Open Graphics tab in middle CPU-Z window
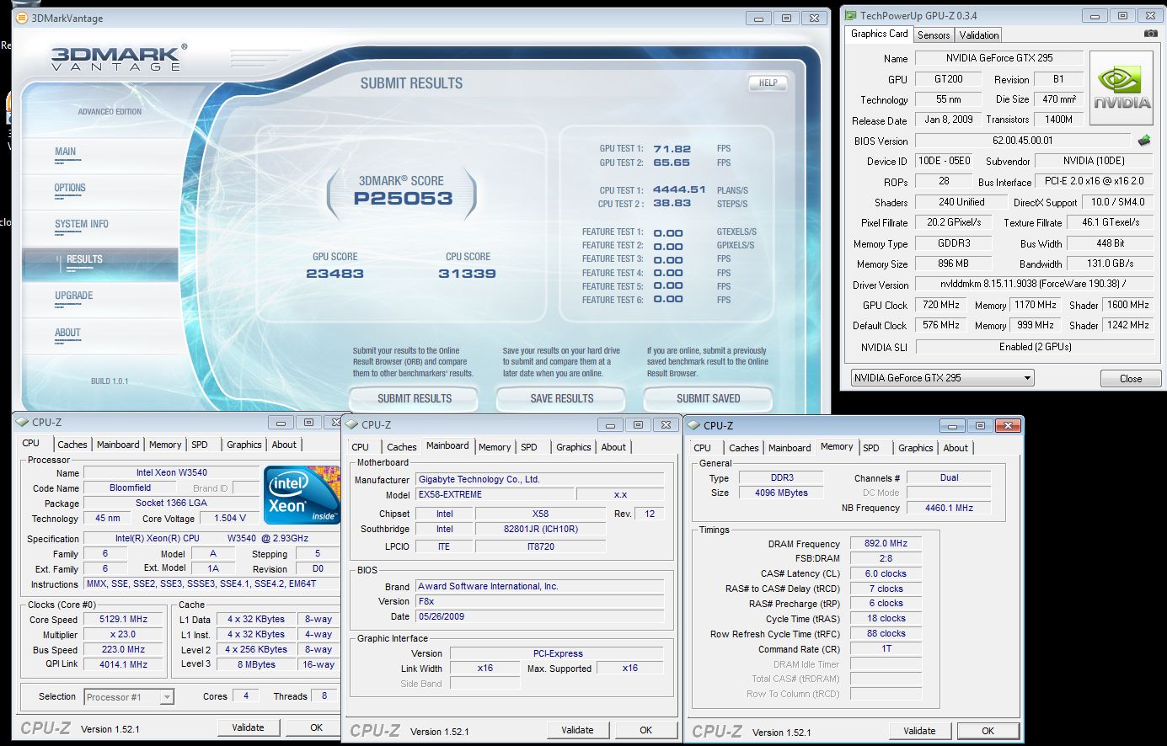This screenshot has height=746, width=1167. pos(574,447)
